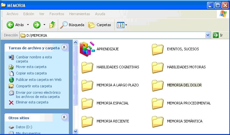
Task: Select the MEMORIA ESPACIAL folder icon
Action: [x=87, y=103]
